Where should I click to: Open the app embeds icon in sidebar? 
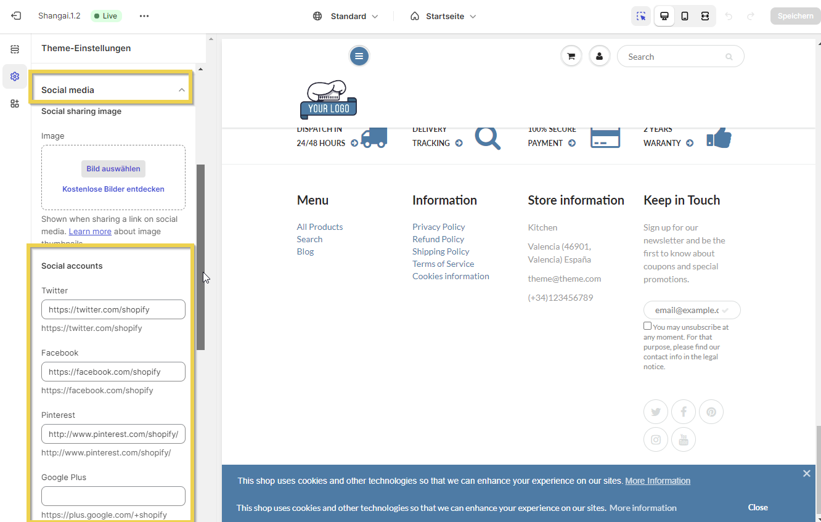[x=15, y=104]
